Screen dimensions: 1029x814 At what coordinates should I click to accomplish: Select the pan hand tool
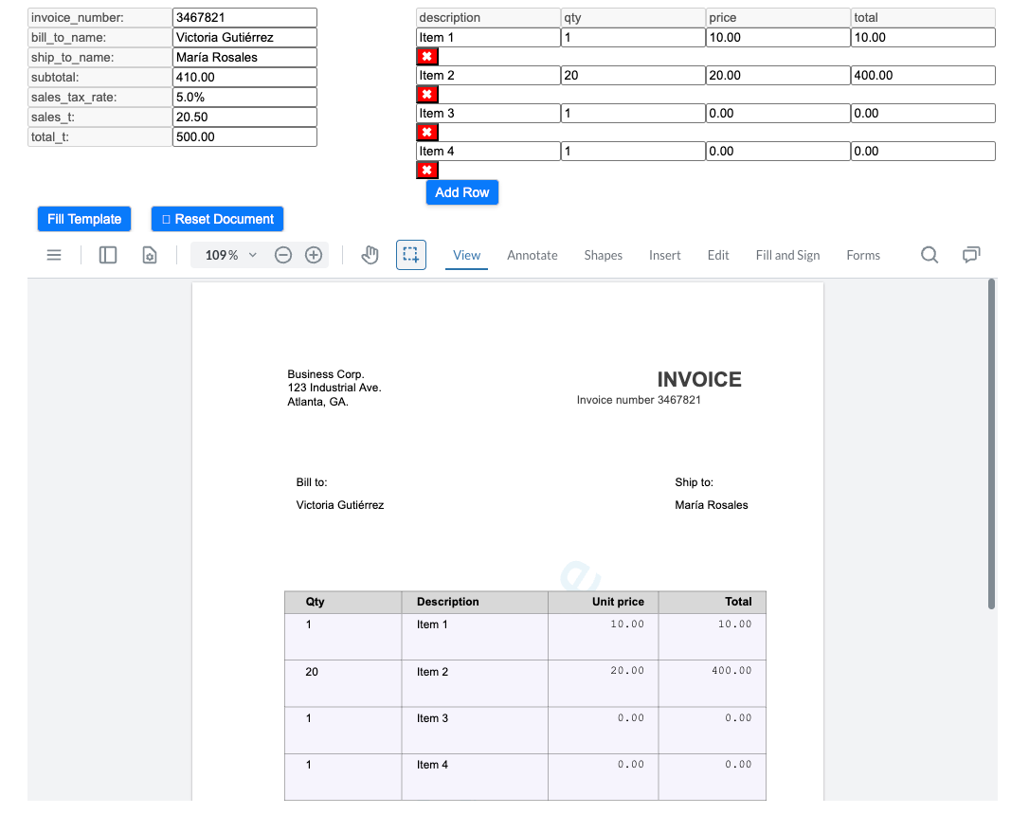pos(370,255)
